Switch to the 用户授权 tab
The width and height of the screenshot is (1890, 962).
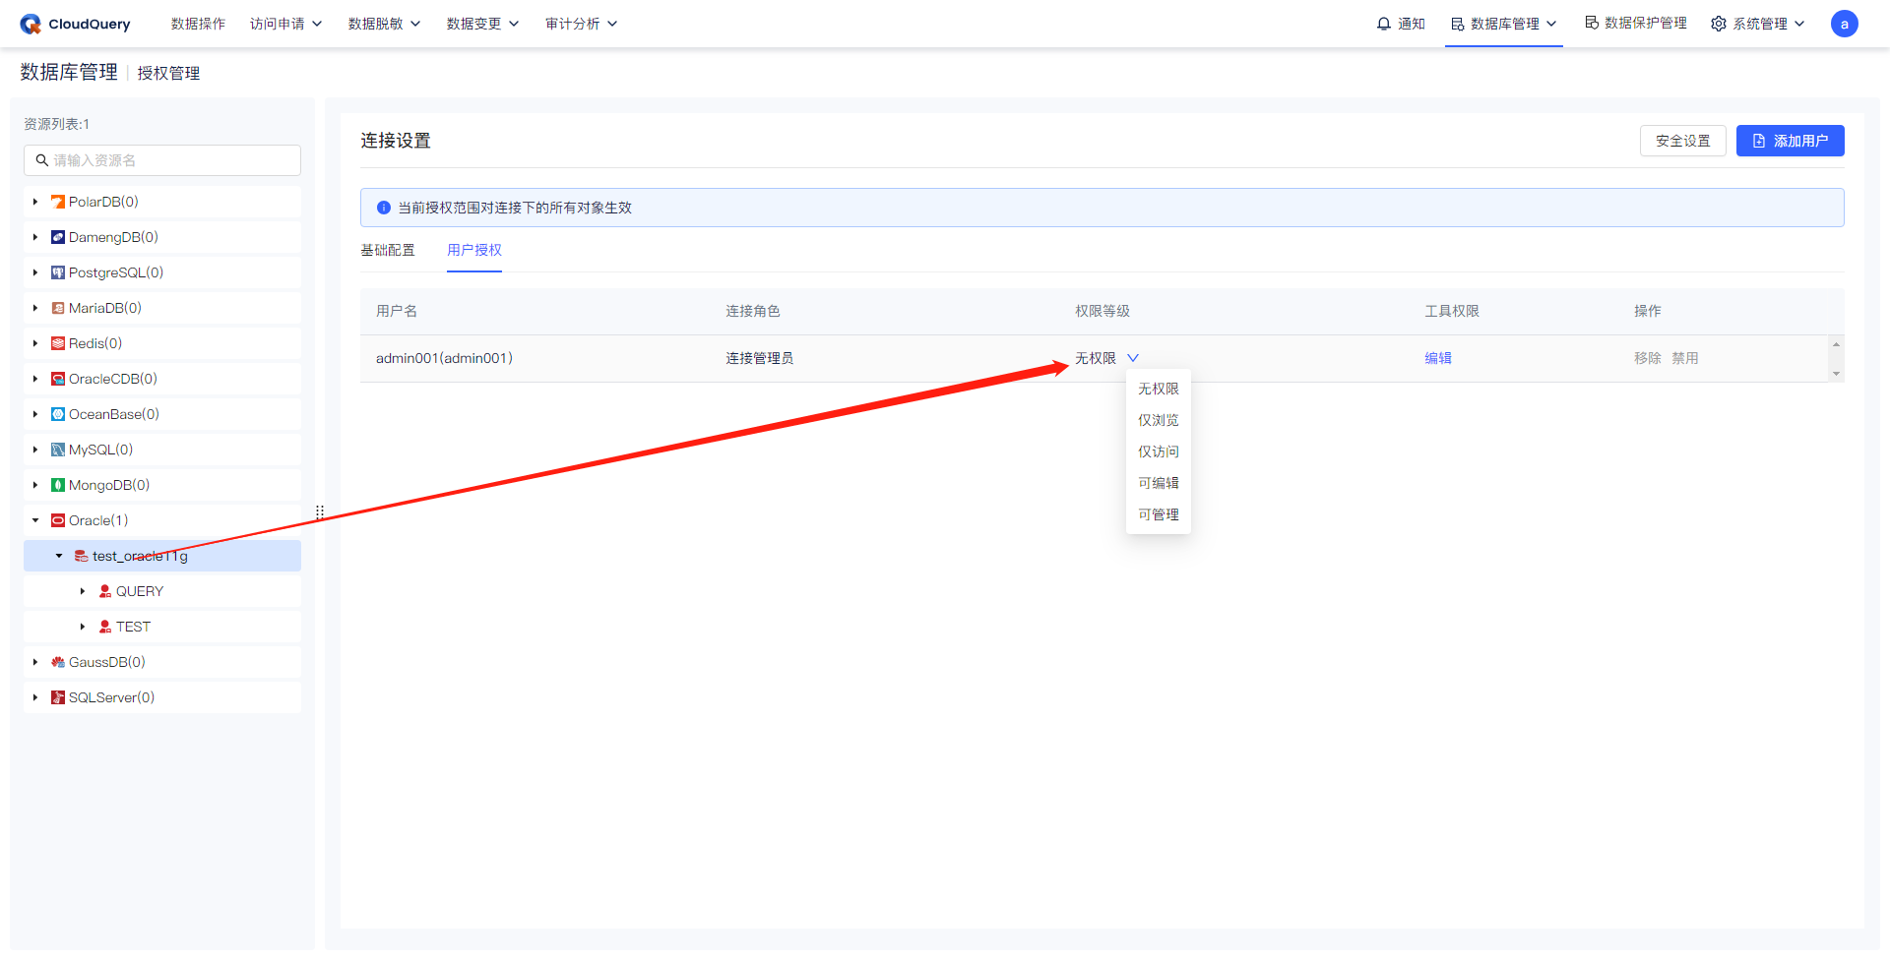(474, 250)
